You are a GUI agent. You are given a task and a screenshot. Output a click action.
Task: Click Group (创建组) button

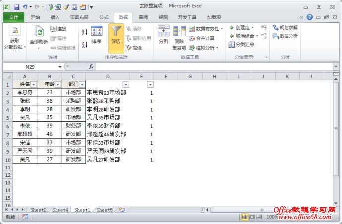click(x=241, y=27)
